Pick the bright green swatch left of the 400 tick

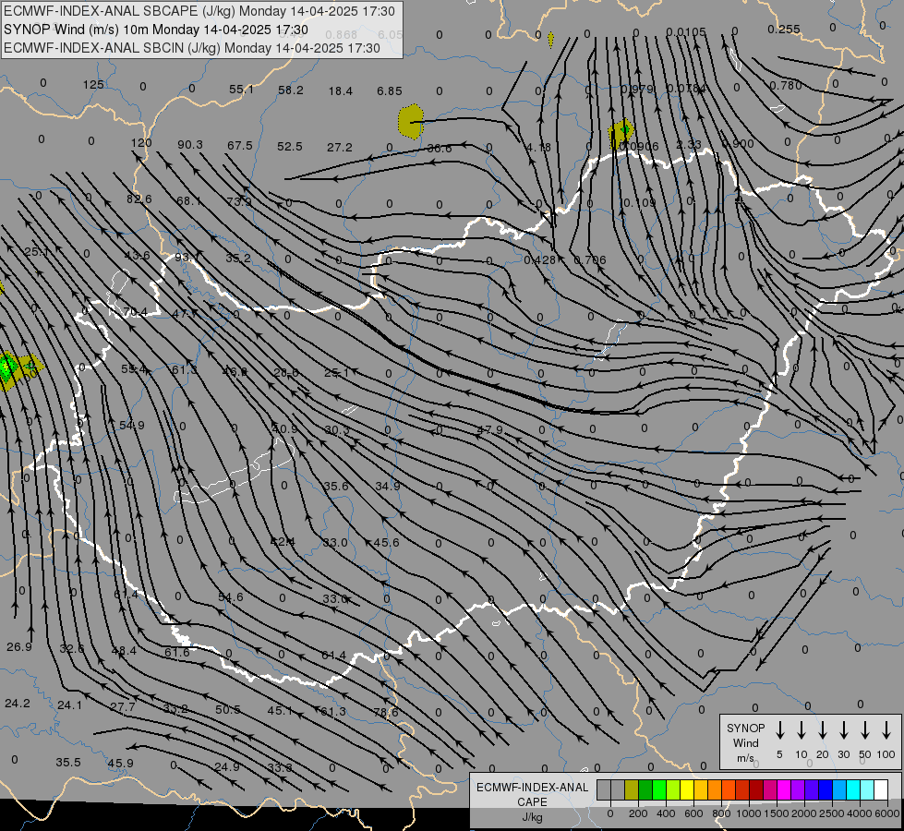659,789
